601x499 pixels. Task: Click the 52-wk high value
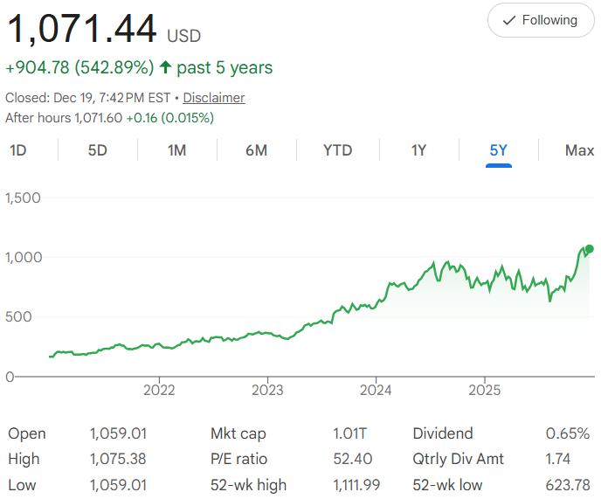[x=357, y=484]
